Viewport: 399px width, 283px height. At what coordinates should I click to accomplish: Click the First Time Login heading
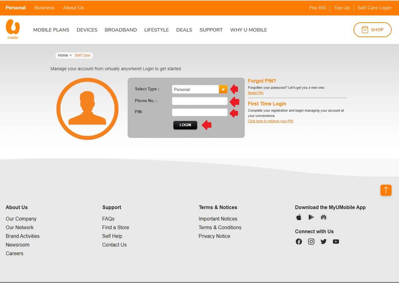click(x=267, y=104)
